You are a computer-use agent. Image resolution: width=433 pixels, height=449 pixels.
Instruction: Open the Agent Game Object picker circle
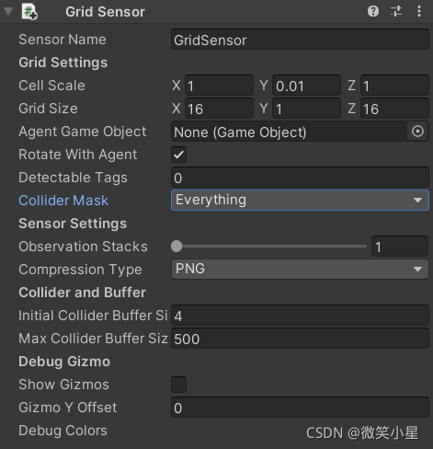pyautogui.click(x=417, y=132)
